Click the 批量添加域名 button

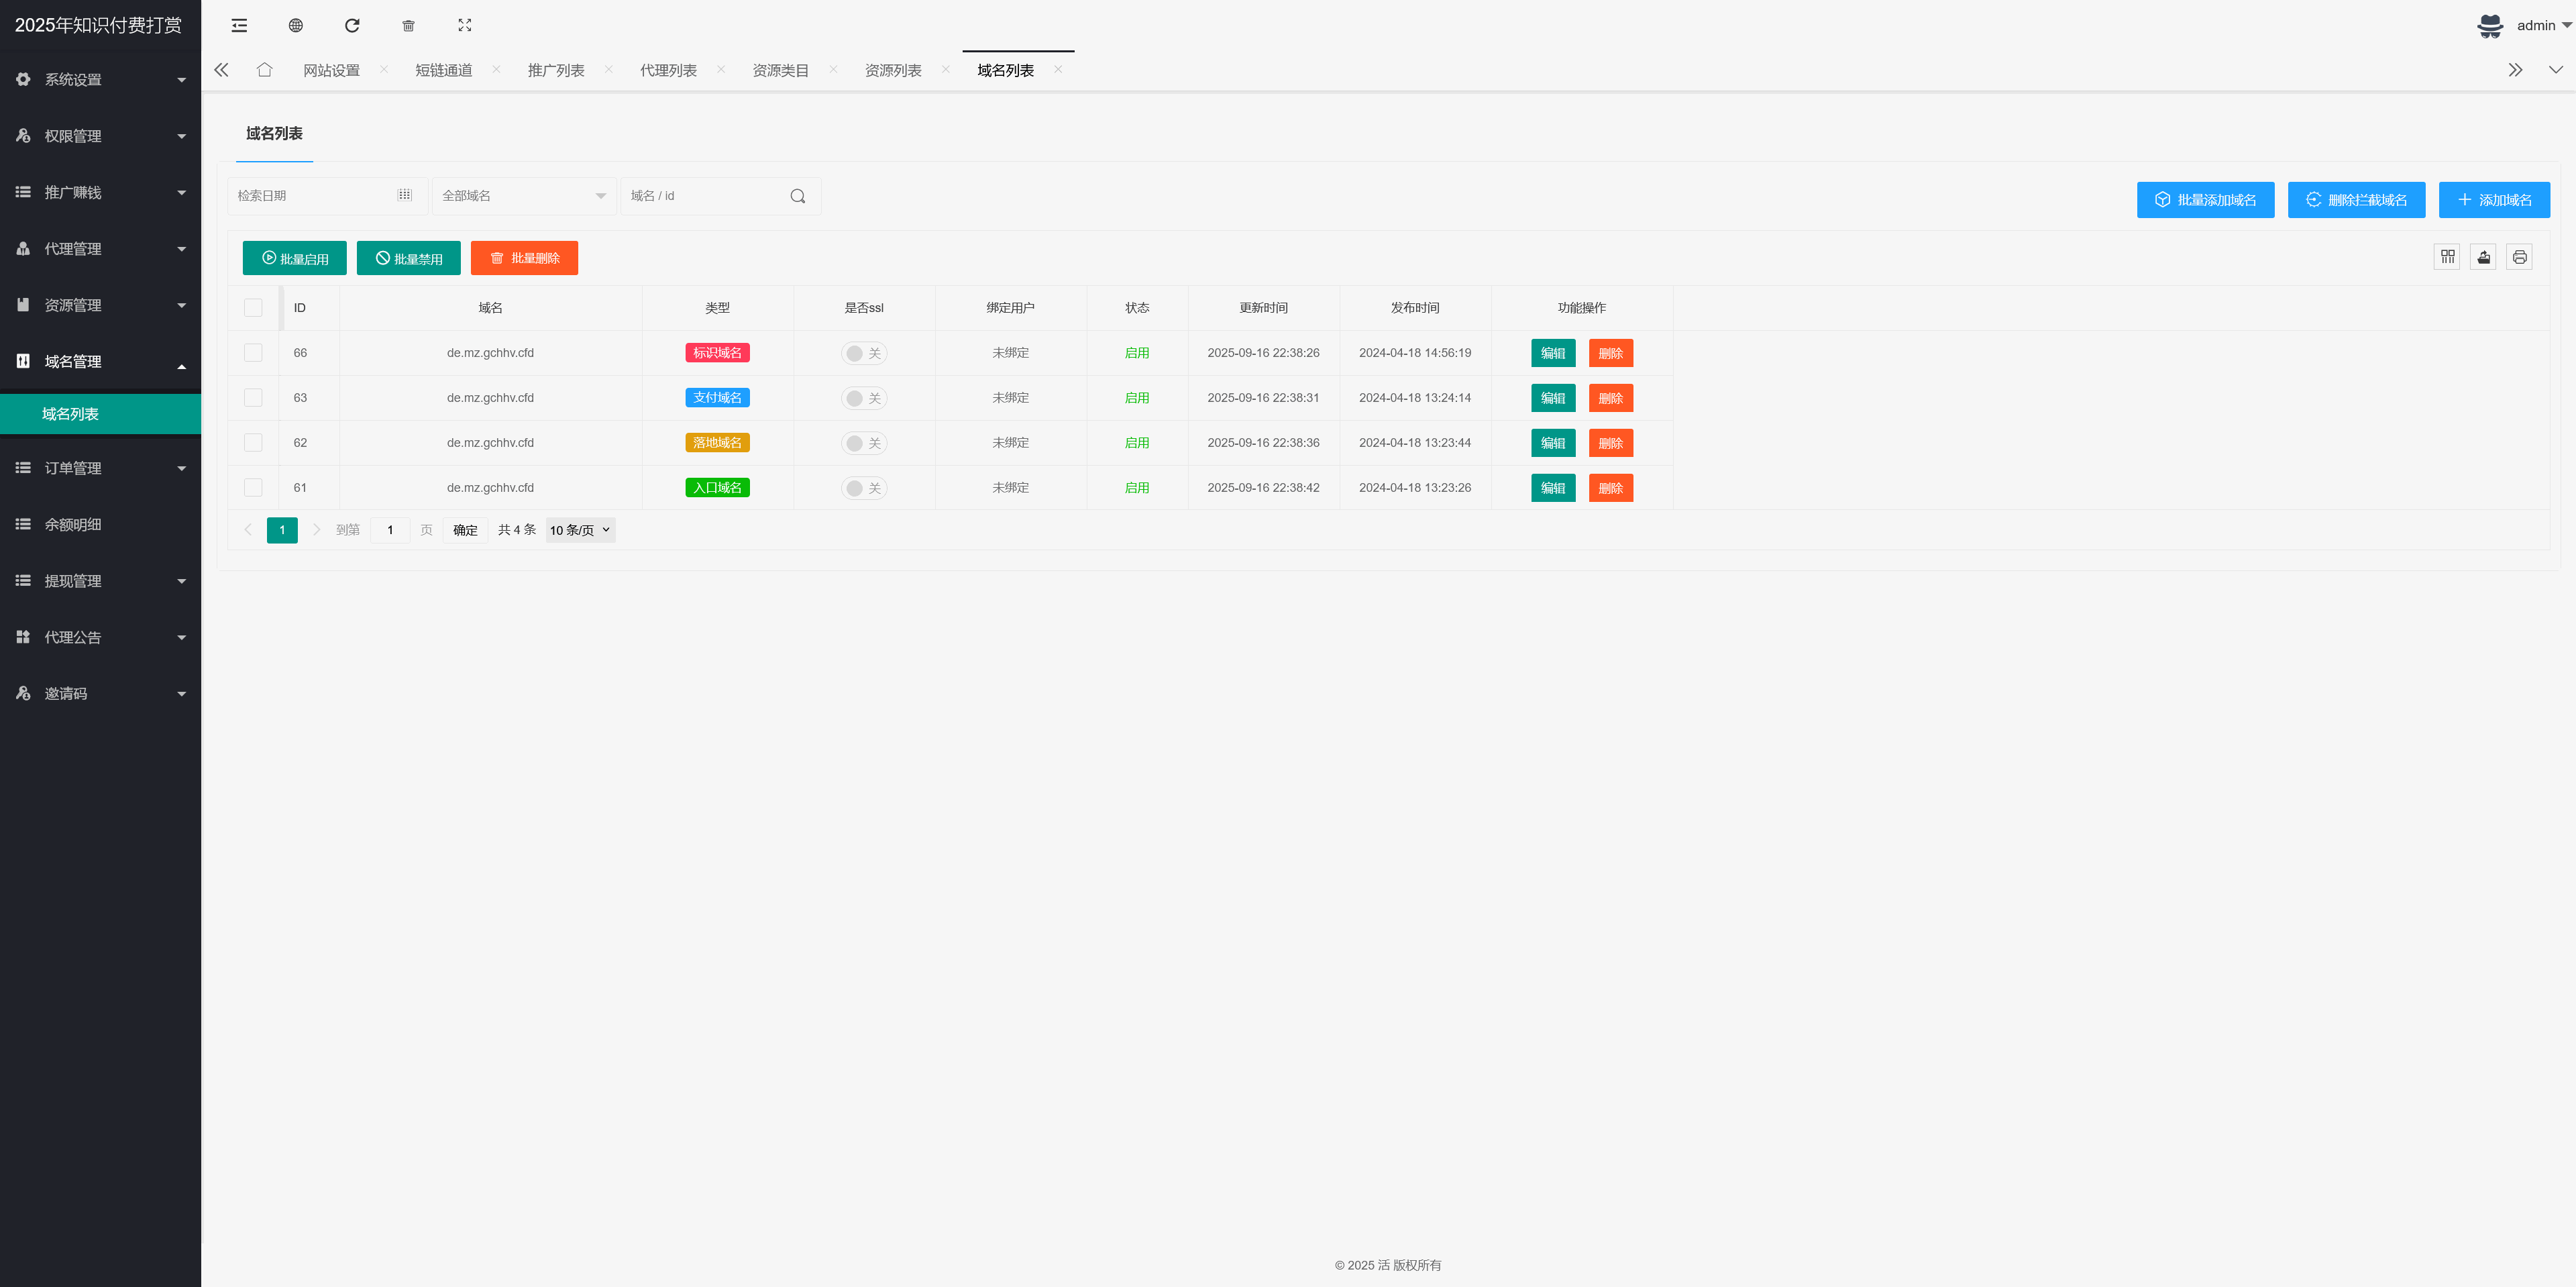(2205, 200)
